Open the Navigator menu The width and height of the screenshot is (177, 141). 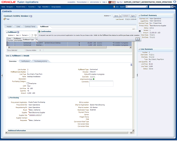click(x=11, y=7)
